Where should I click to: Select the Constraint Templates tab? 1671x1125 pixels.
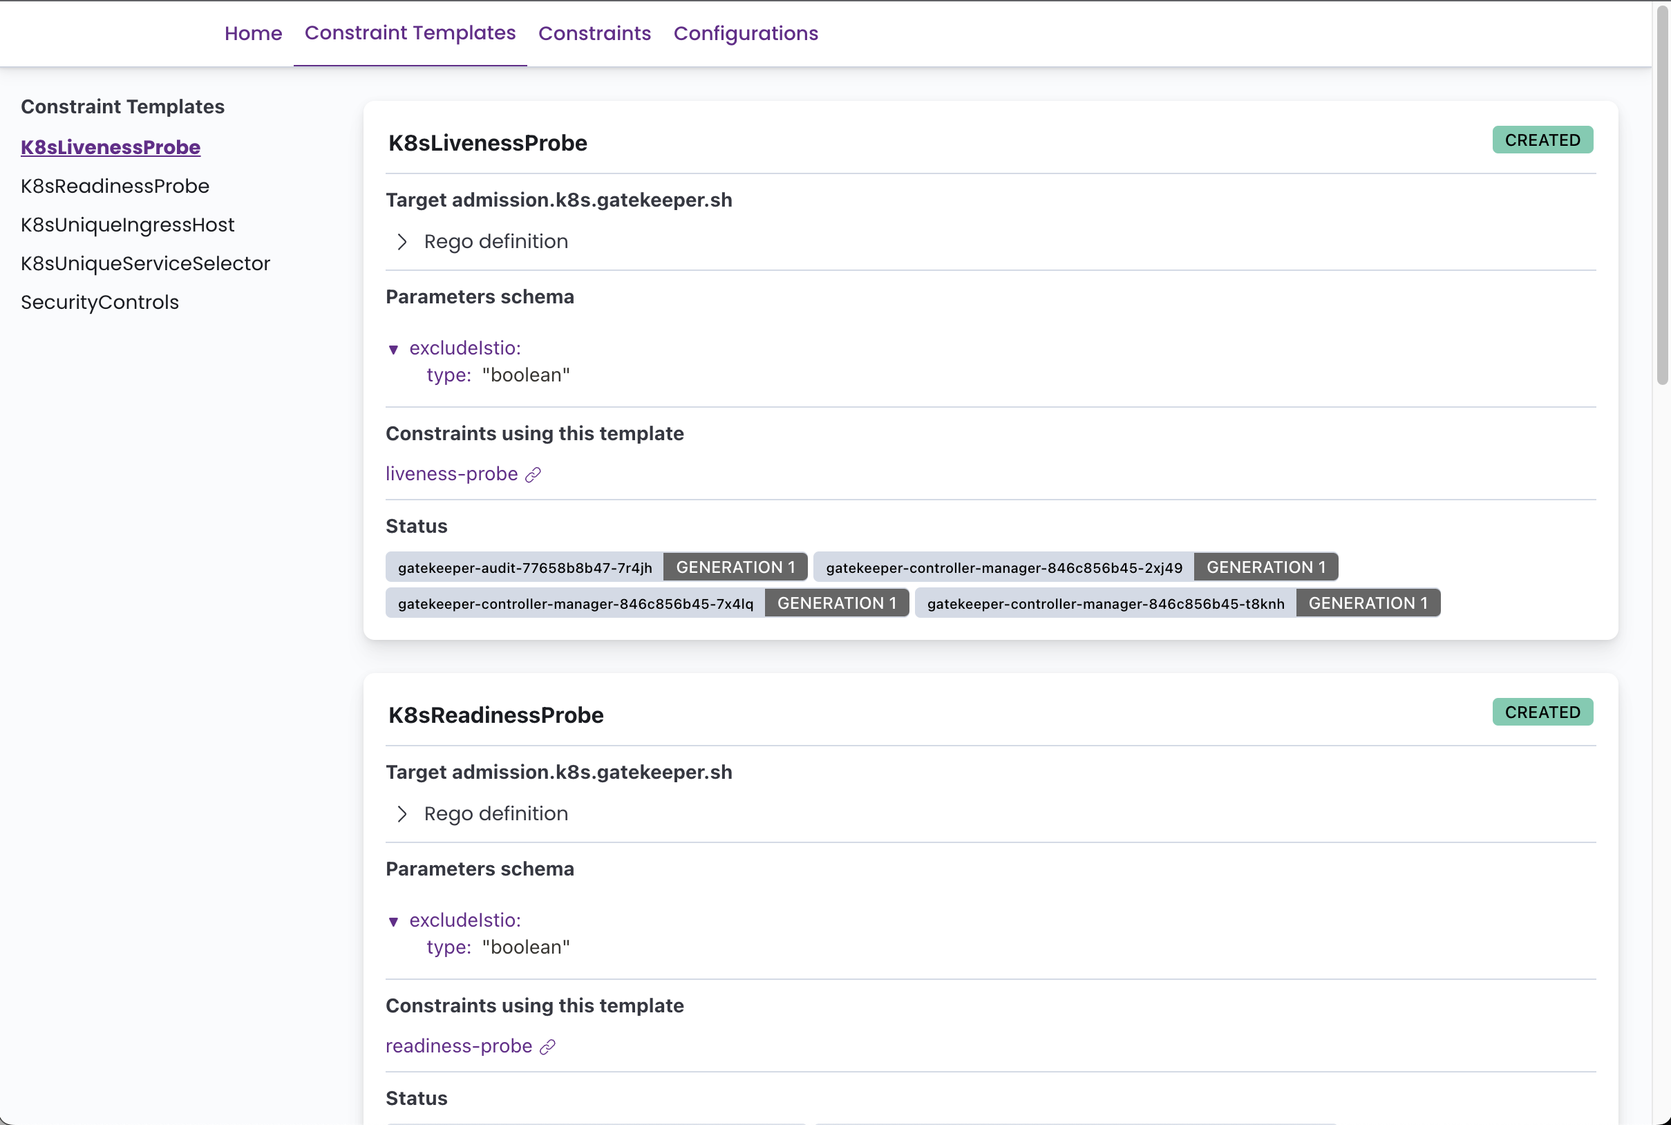tap(410, 33)
